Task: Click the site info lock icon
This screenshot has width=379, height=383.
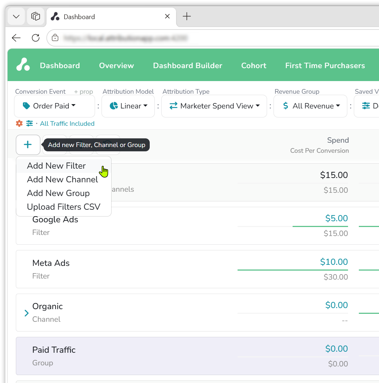Action: click(x=55, y=38)
